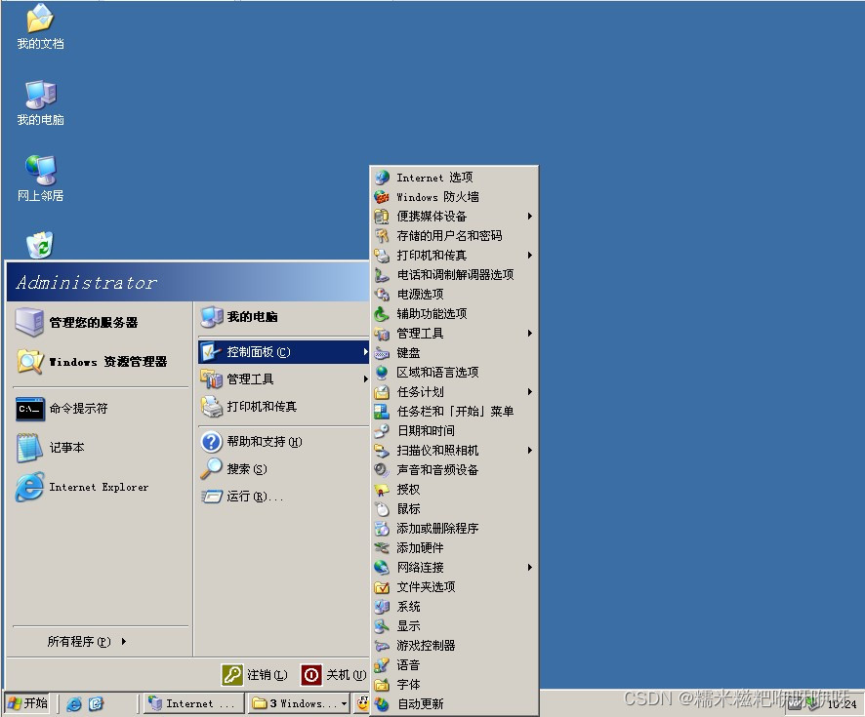Image resolution: width=865 pixels, height=717 pixels.
Task: Open the 显示 display icon
Action: 382,626
